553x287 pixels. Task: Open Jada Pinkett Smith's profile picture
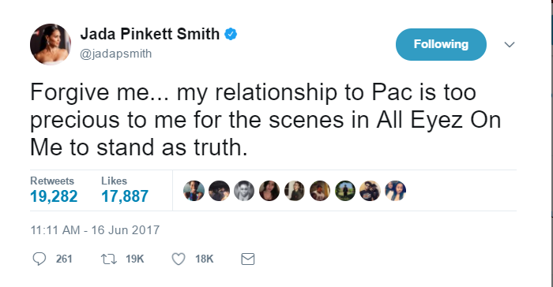(x=51, y=44)
